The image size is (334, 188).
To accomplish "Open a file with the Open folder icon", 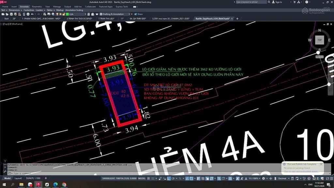I will click(7, 14).
